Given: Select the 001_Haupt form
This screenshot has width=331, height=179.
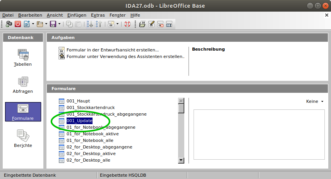Looking at the screenshot, I should (x=78, y=101).
